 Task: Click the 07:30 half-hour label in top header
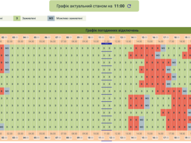point(64,41)
